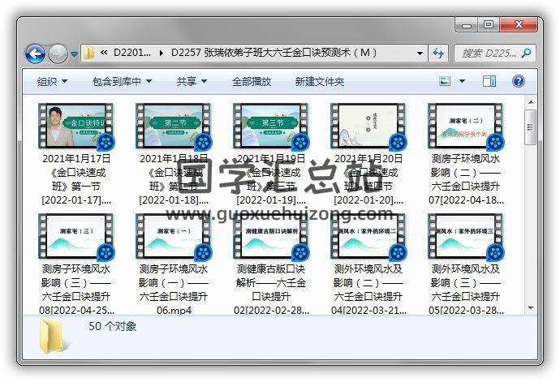
Task: Select 测风水（家外的环境三 video thumbnail
Action: click(x=465, y=236)
